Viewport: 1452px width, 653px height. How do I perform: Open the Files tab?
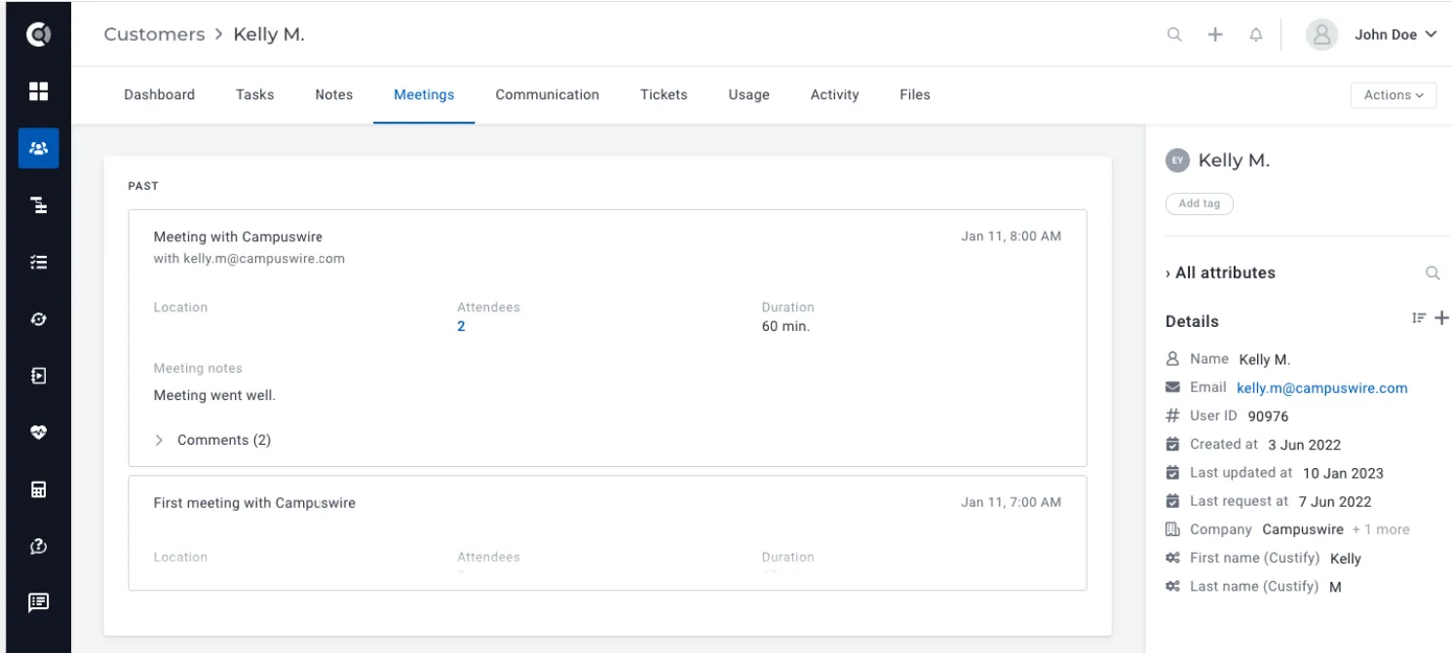914,94
